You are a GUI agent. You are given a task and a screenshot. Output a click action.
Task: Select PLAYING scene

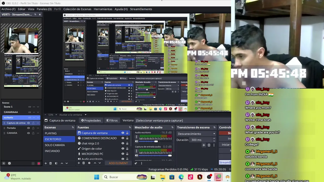(59, 133)
